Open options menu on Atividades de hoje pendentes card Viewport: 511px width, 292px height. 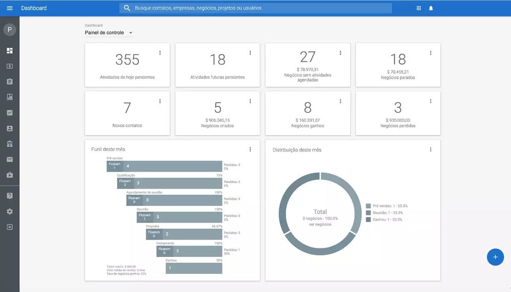(x=160, y=53)
